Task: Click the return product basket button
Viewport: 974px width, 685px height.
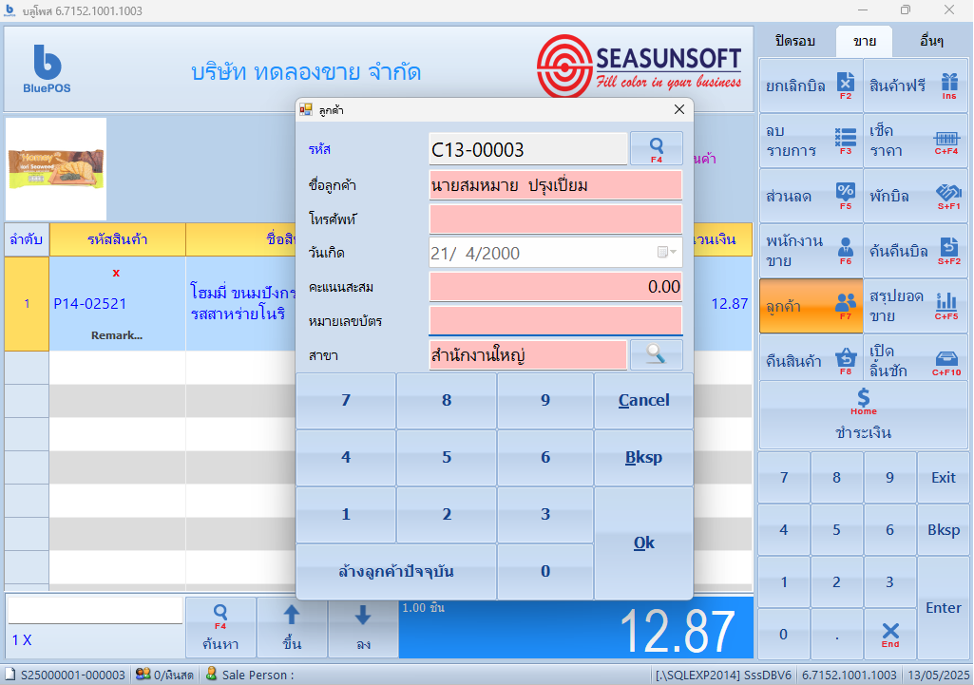Action: 810,361
